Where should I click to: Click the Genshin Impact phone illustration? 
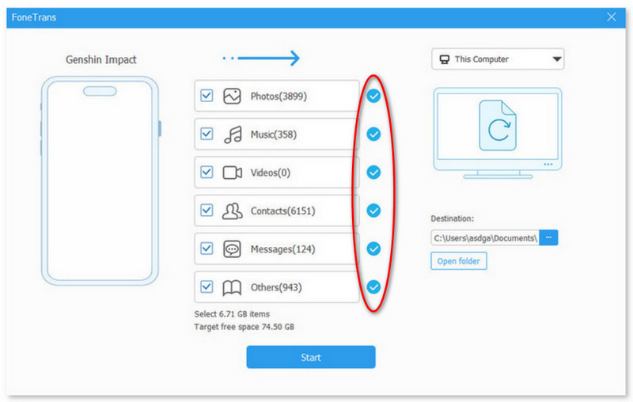[x=100, y=180]
